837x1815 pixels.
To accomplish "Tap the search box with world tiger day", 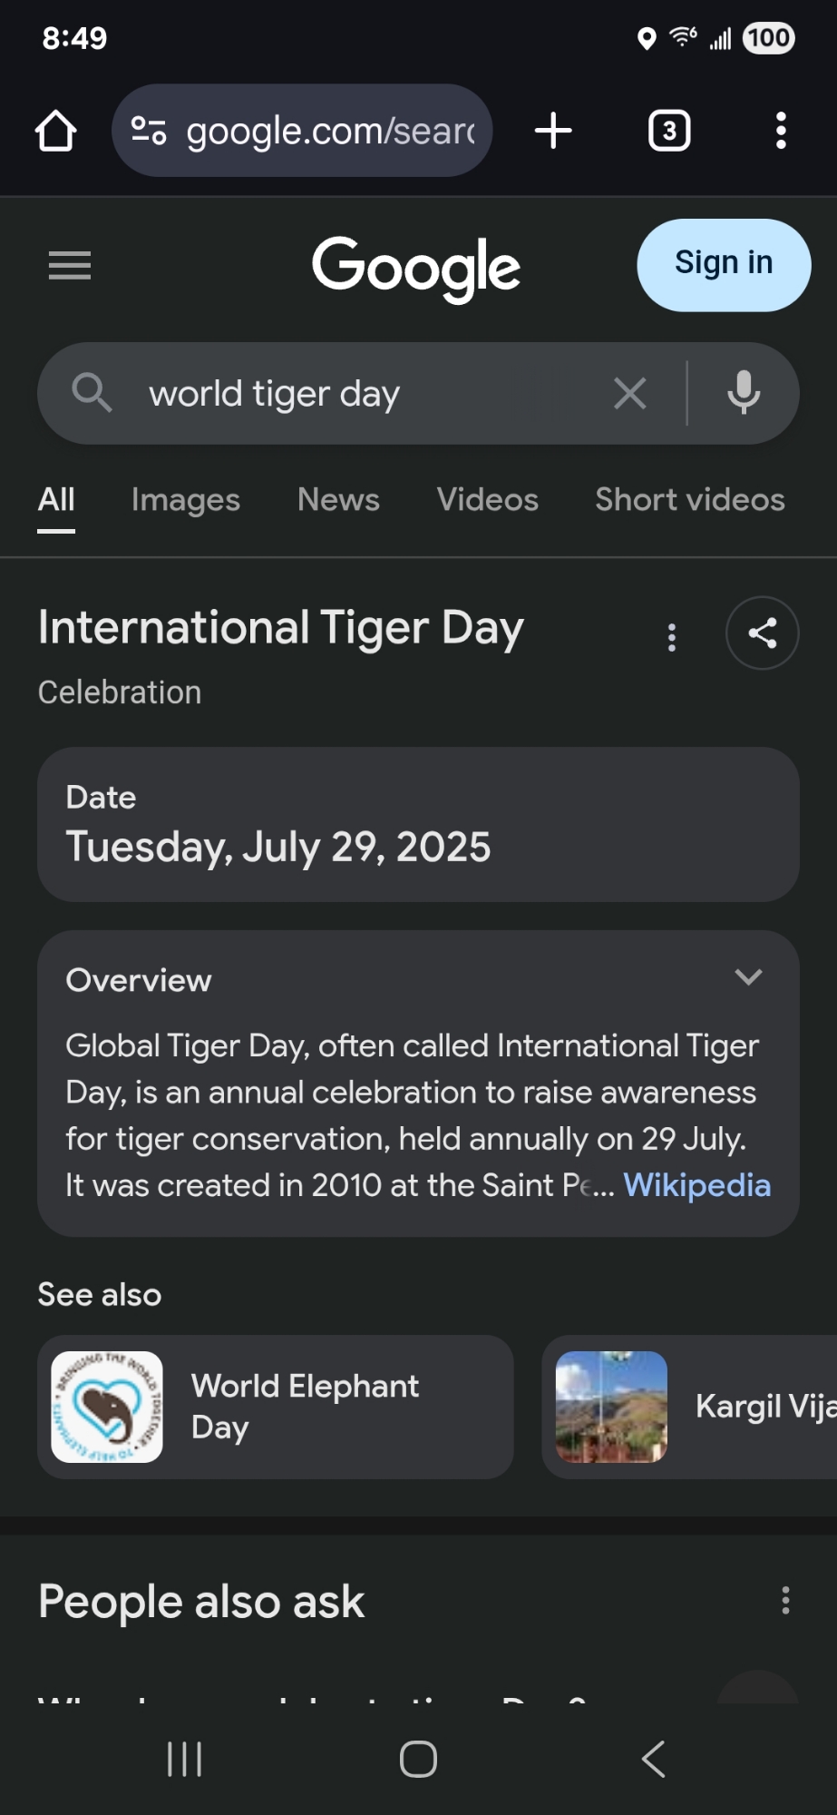I will pyautogui.click(x=363, y=394).
